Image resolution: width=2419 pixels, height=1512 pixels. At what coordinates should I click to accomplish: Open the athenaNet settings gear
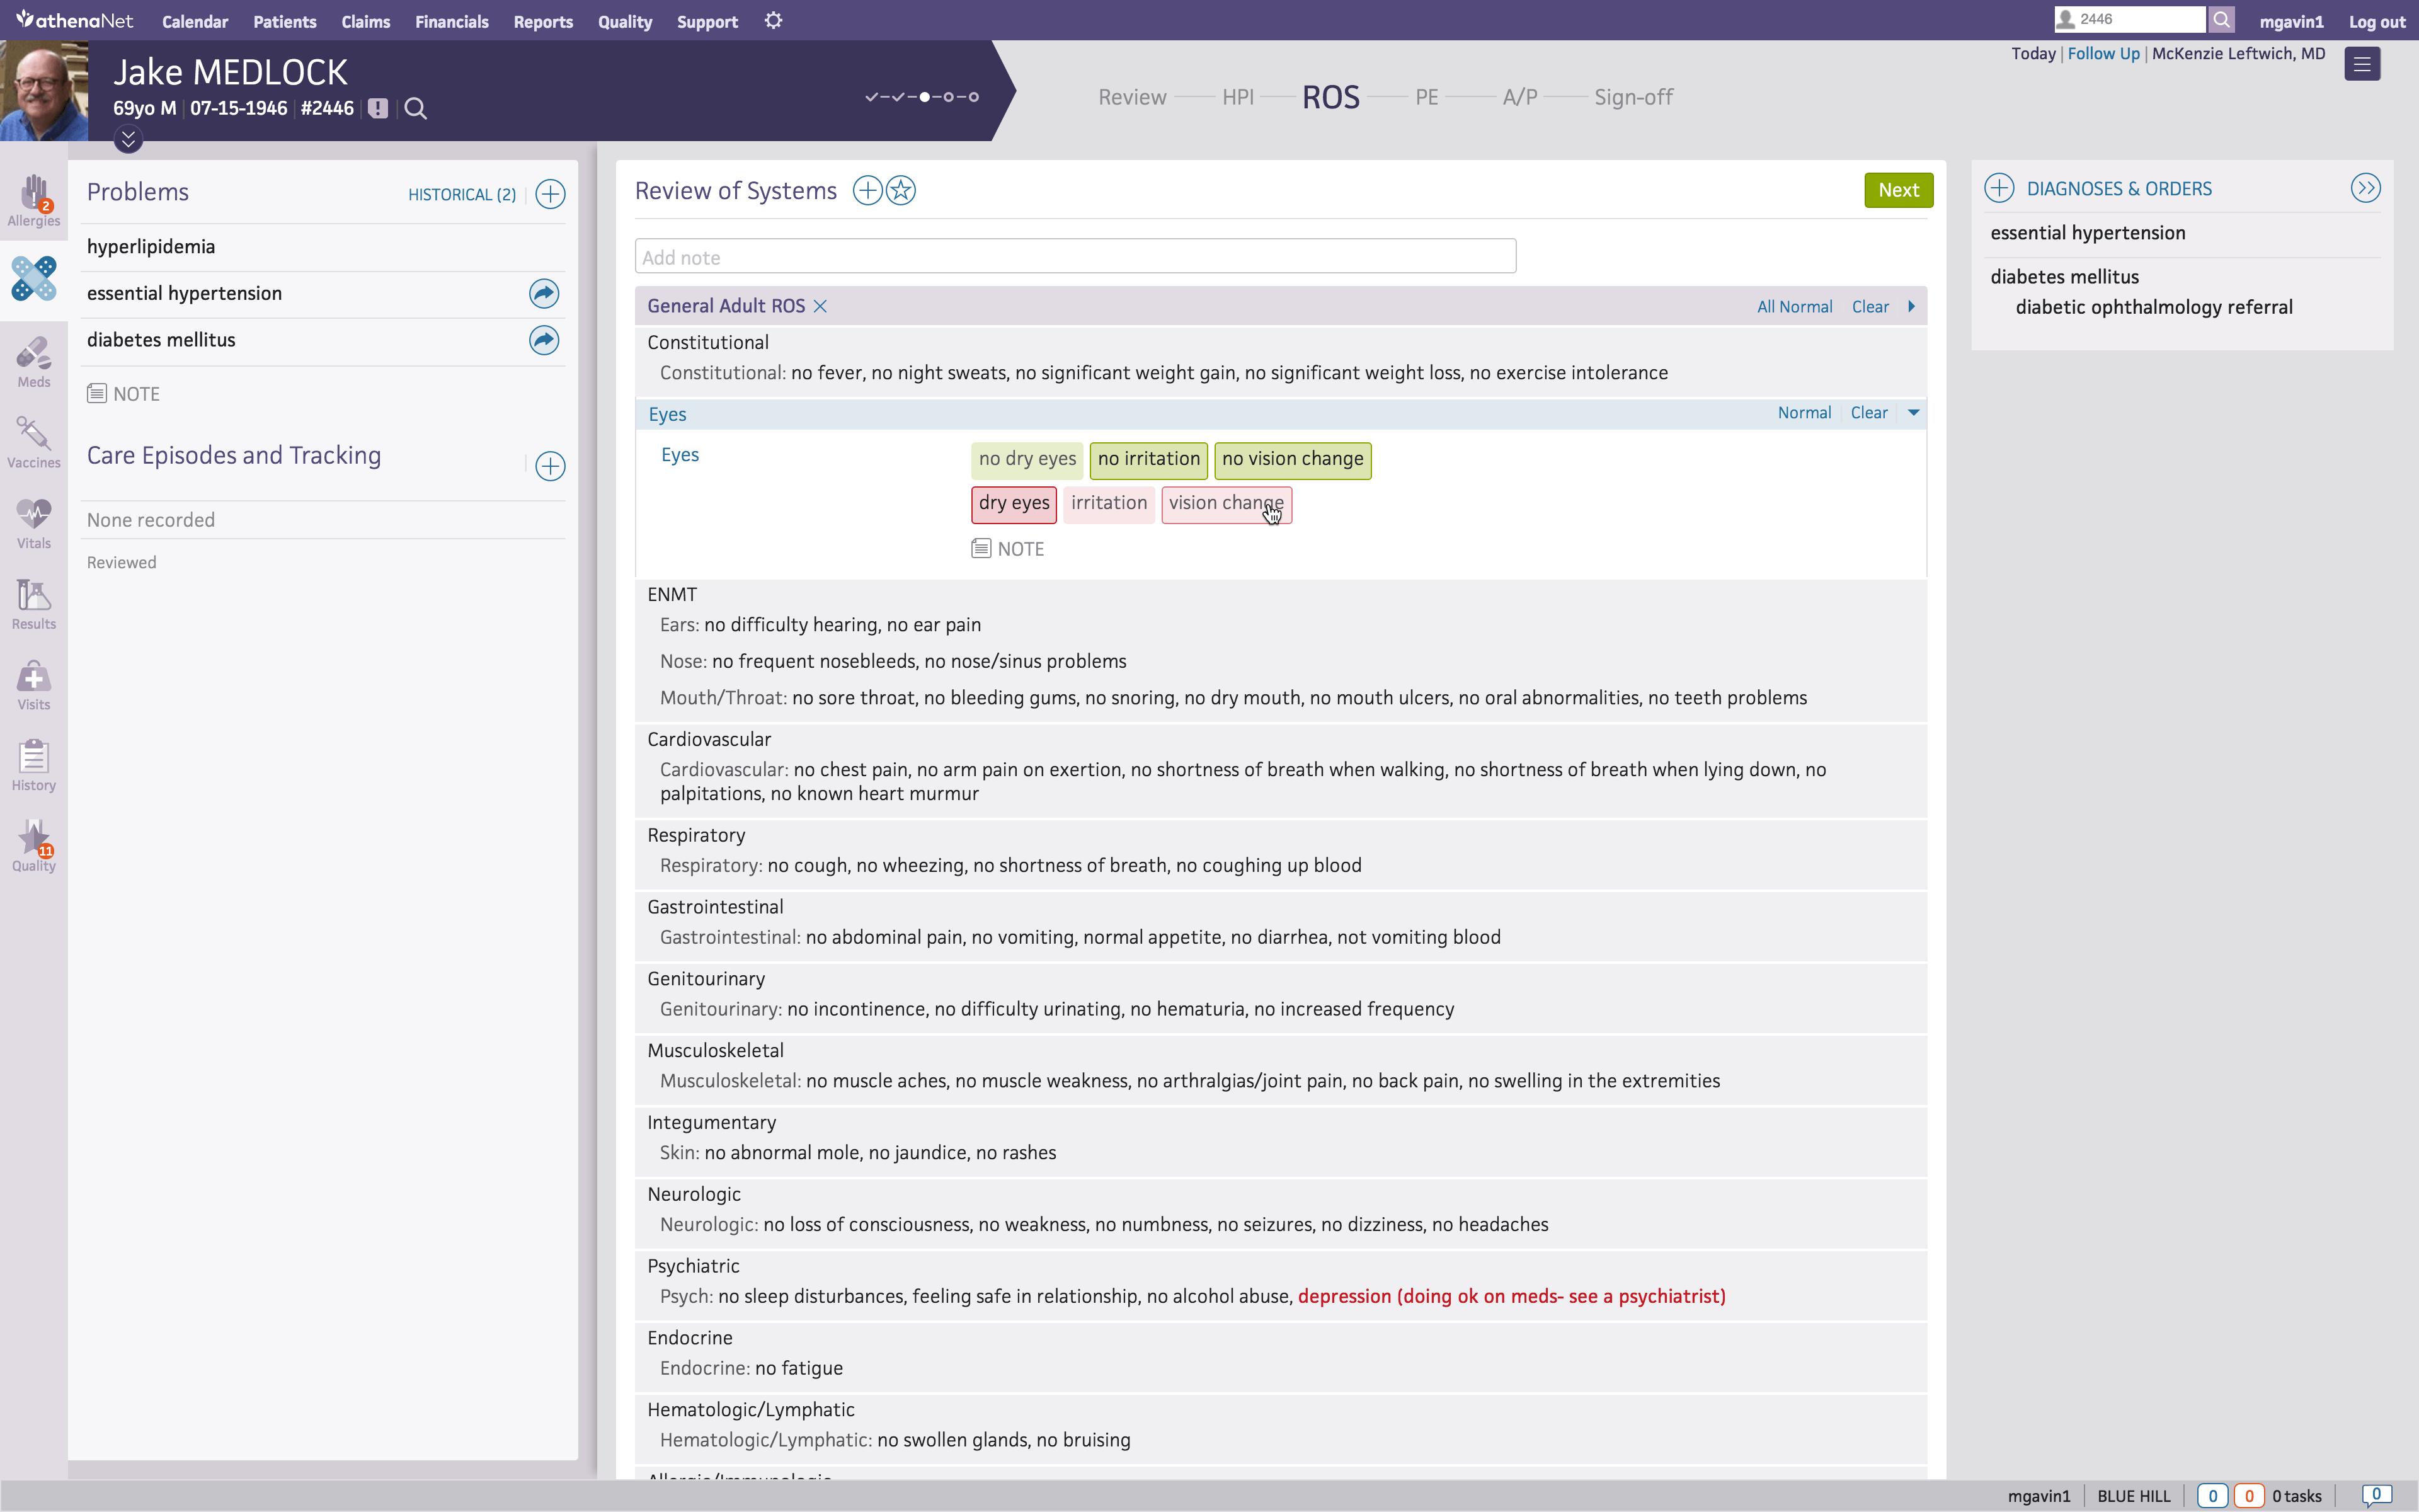tap(774, 21)
